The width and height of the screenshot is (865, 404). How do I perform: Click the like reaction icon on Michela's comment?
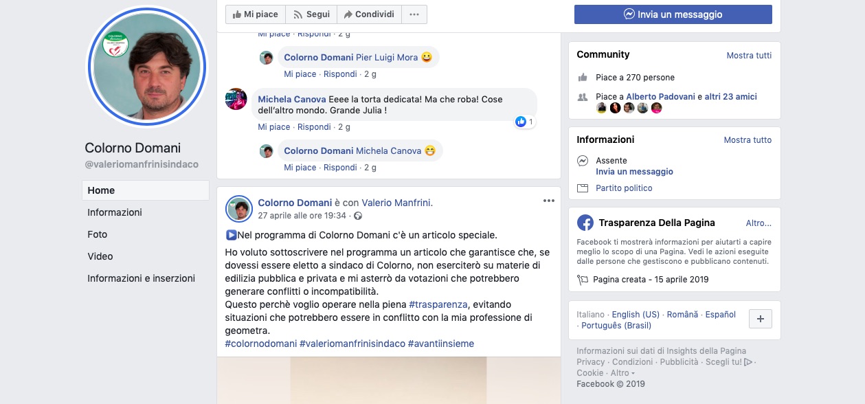(521, 122)
